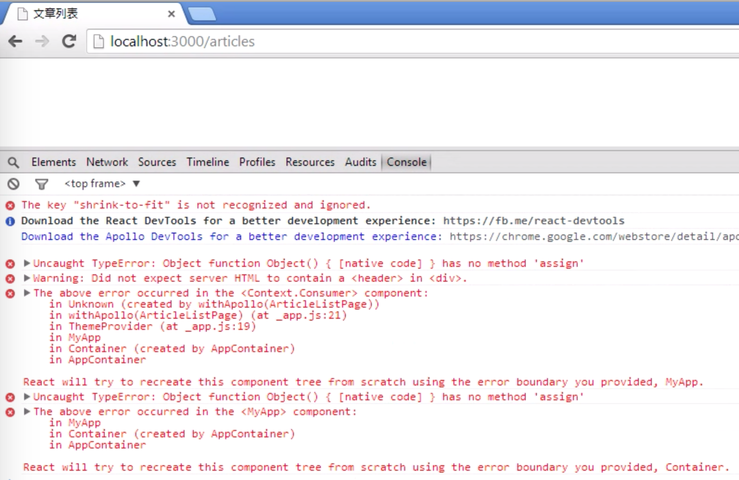
Task: Click the info icon beside React DevTools message
Action: 10,221
